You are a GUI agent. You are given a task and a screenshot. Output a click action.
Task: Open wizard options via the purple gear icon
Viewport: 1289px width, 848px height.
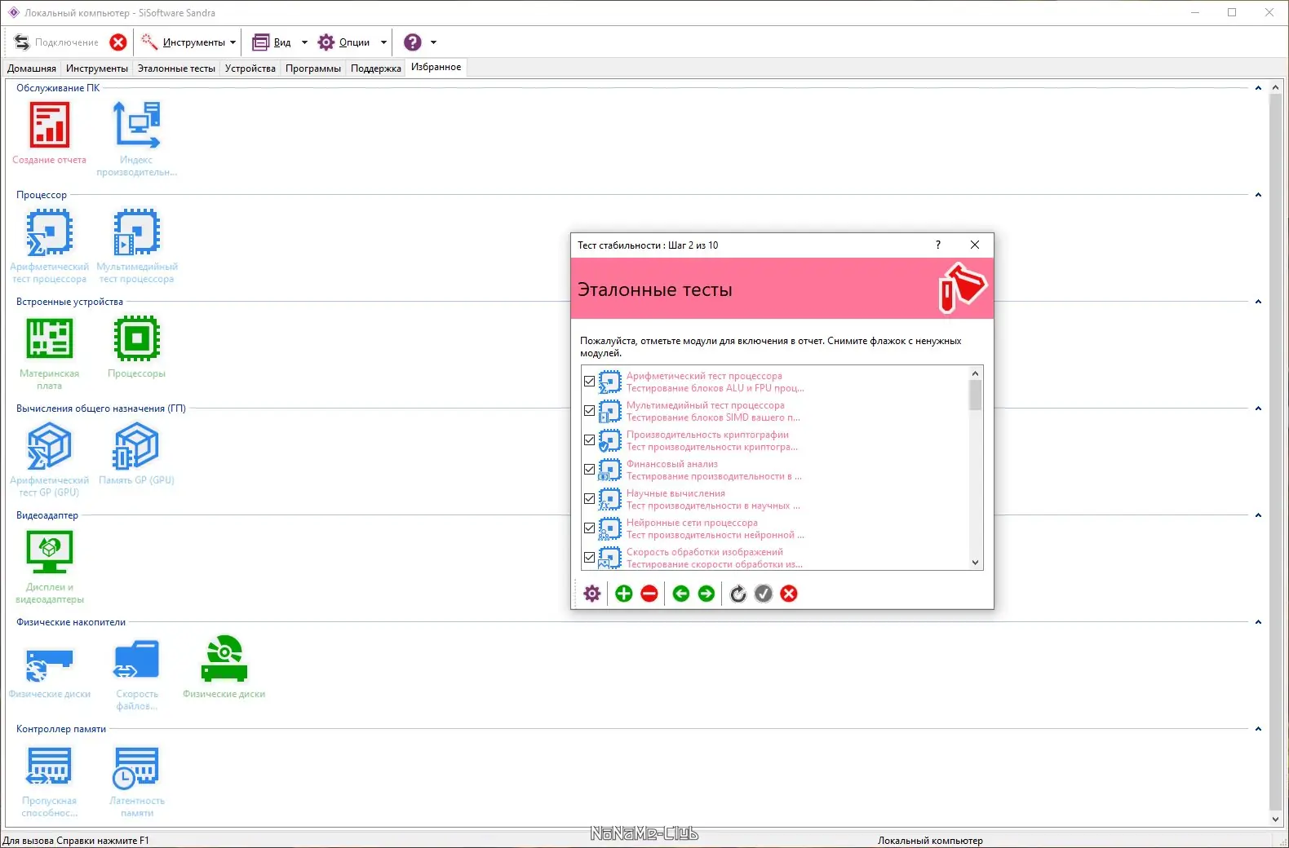click(x=592, y=594)
